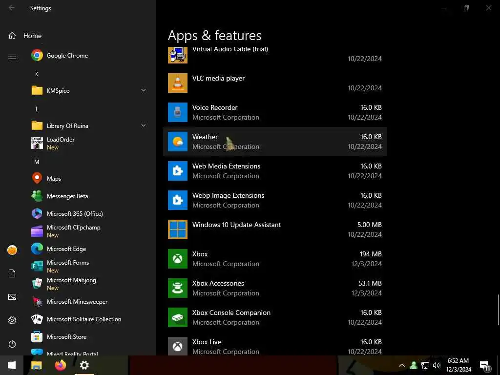Jump to letter M app group
Screen dimensions: 500x375
[37, 162]
